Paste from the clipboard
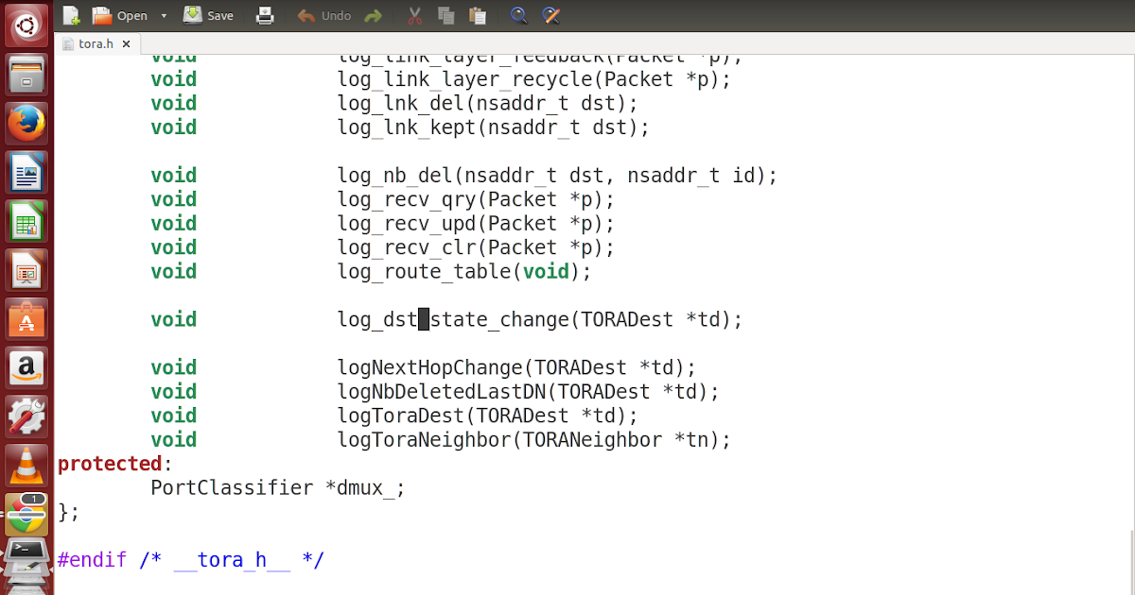 (x=476, y=15)
